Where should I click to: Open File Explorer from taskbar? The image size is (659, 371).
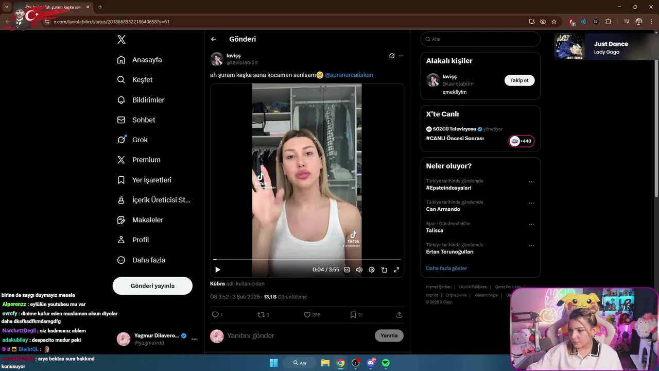pos(325,363)
